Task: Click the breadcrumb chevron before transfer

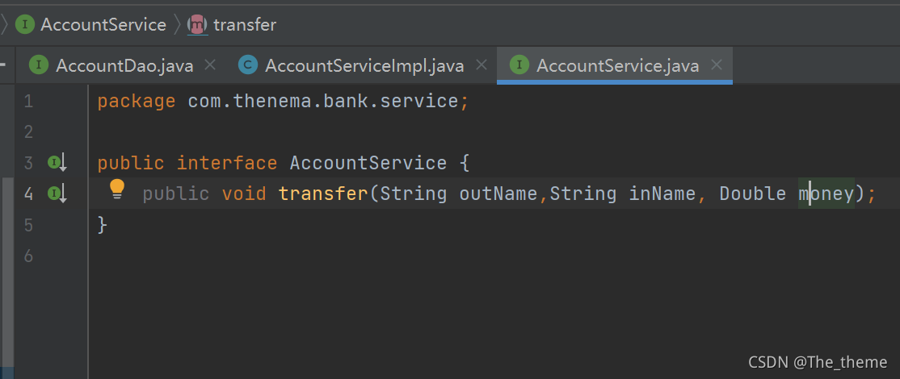Action: [x=177, y=25]
